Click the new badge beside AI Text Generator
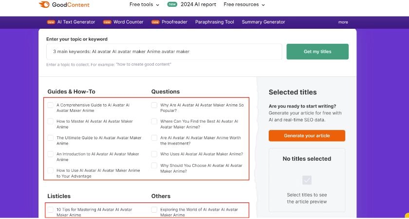 [51, 22]
